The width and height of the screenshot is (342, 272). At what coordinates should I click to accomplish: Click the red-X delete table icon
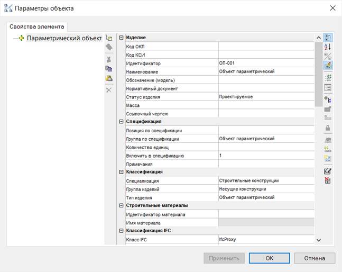[328, 180]
